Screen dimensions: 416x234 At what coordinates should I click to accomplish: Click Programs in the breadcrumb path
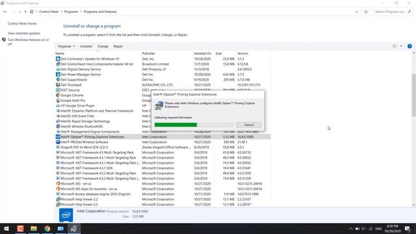71,12
